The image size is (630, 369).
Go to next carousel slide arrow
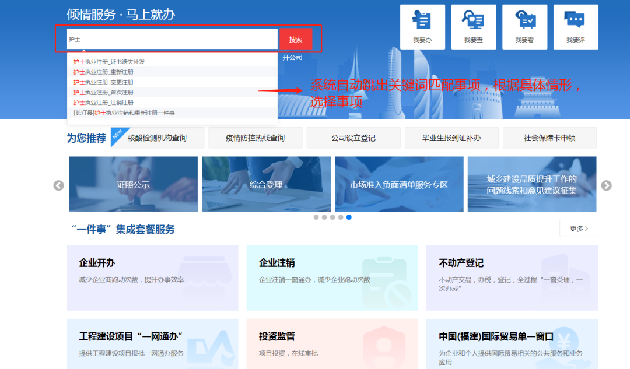(x=606, y=185)
